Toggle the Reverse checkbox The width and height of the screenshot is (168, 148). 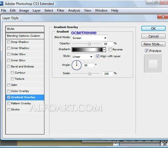(x=110, y=49)
